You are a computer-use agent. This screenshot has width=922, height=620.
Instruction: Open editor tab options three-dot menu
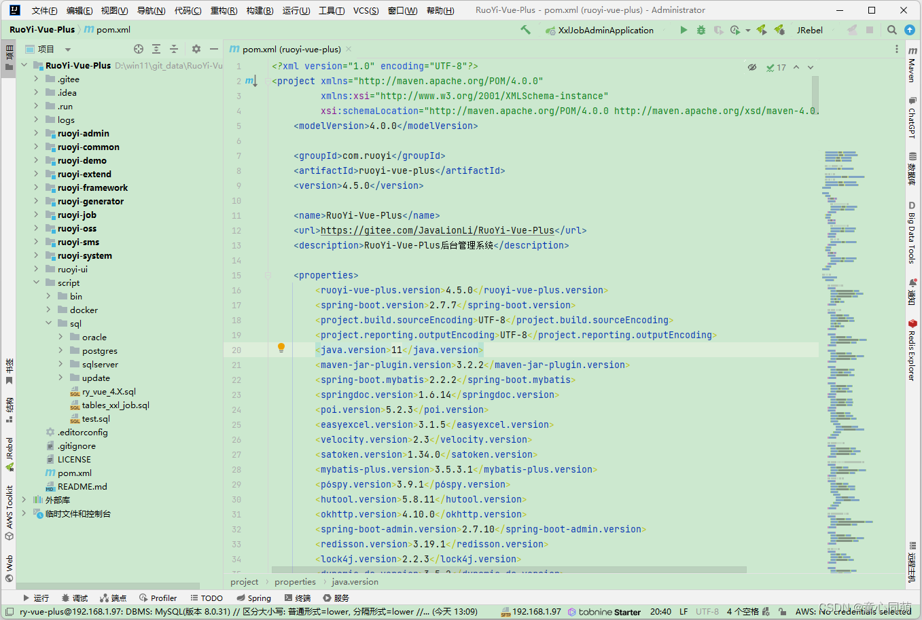(897, 49)
